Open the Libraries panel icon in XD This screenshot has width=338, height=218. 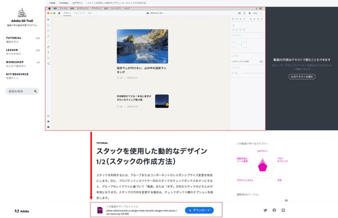[48, 116]
